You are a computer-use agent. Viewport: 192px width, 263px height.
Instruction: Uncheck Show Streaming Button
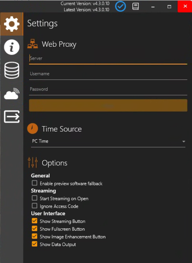35,221
